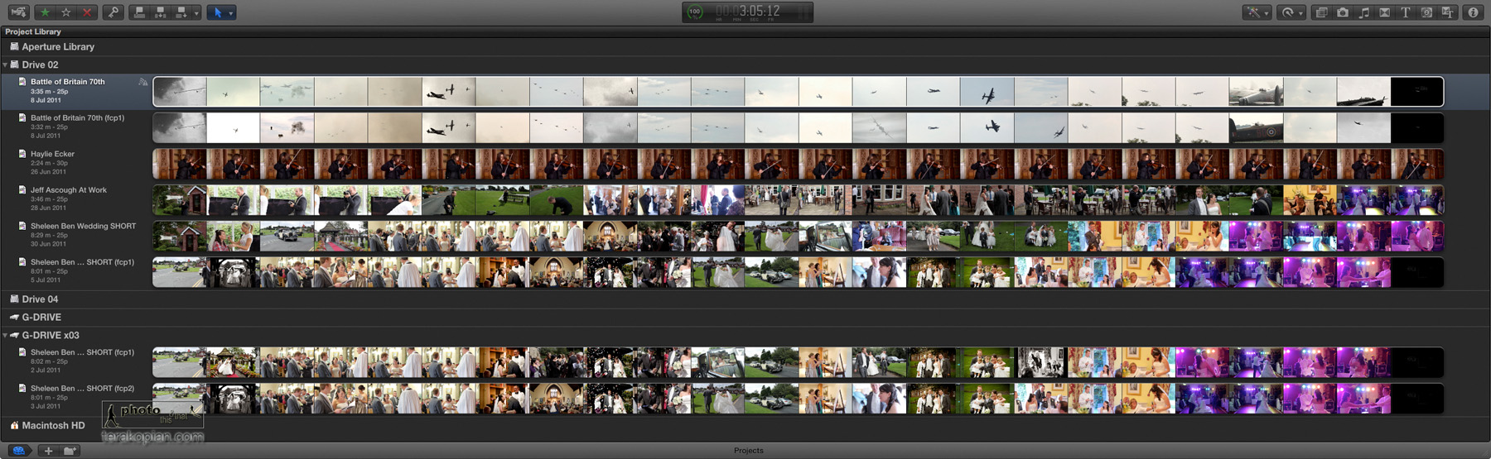Mark selection as Favorite with green star
The width and height of the screenshot is (1491, 459).
tap(46, 12)
